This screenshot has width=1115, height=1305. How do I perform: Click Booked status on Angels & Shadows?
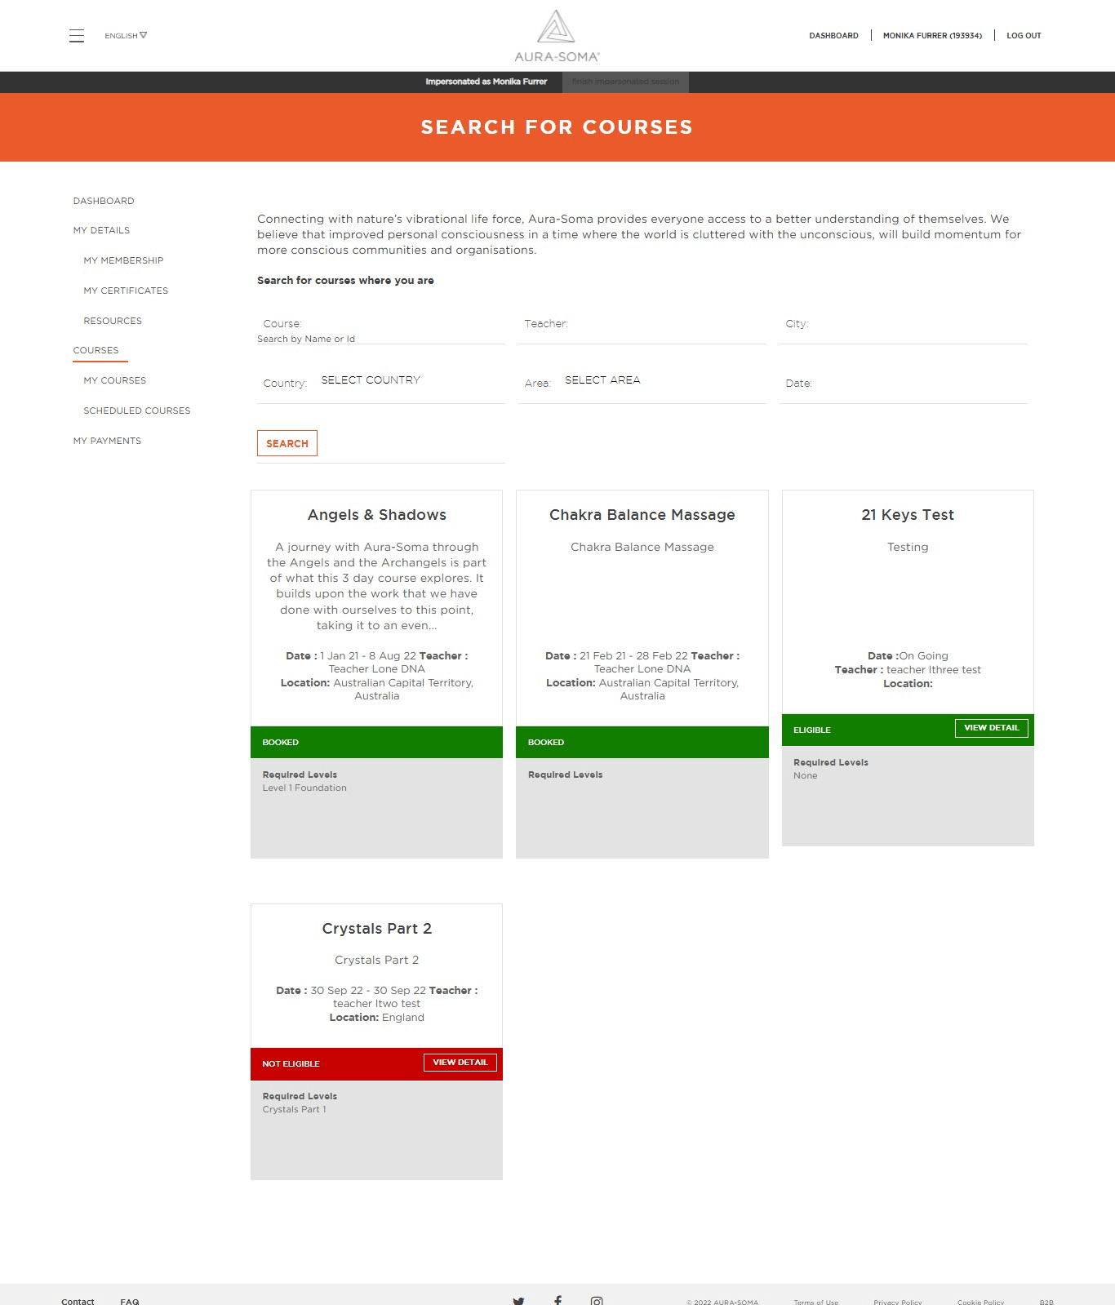pyautogui.click(x=280, y=743)
